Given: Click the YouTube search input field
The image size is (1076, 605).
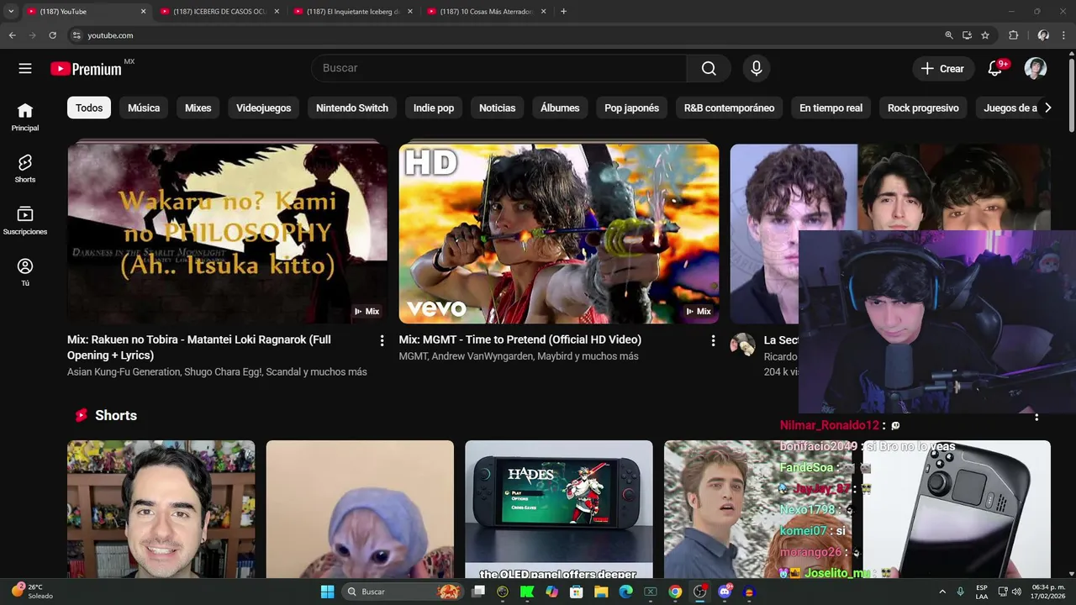Looking at the screenshot, I should point(499,69).
